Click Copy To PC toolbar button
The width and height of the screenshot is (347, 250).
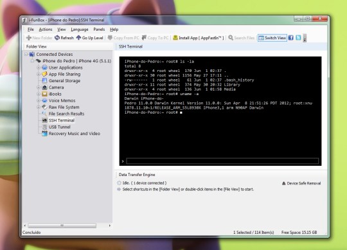[x=155, y=38]
